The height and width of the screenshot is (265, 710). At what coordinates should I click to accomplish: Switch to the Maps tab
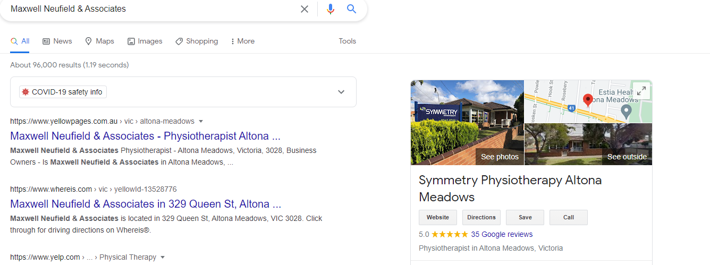point(99,41)
